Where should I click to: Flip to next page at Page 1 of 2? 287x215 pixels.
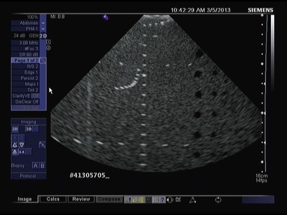(x=43, y=60)
